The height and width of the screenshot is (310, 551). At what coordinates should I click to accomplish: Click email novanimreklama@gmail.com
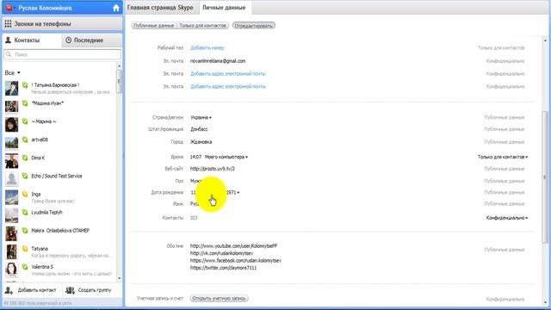coord(218,61)
